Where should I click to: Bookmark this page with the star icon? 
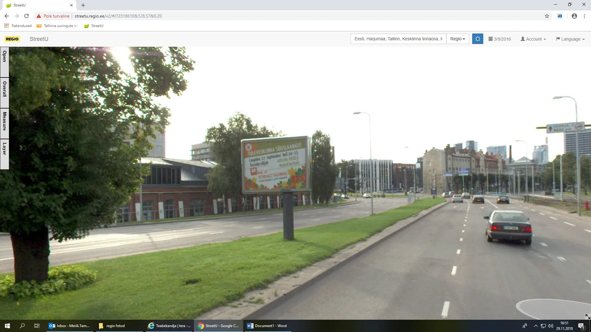[x=547, y=16]
